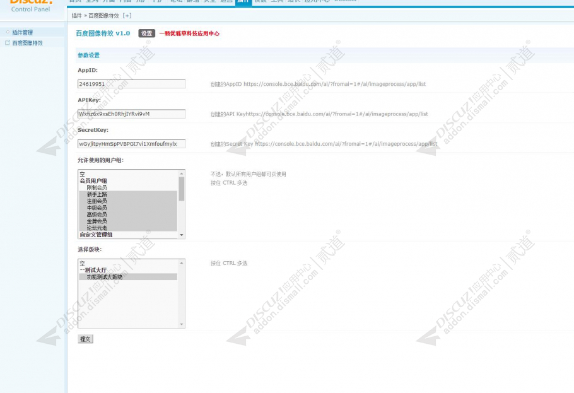574x393 pixels.
Task: Click the 自定义管理组 group heading
Action: 96,235
